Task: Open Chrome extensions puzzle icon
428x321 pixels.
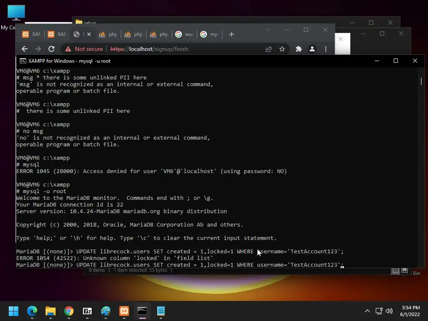Action: tap(298, 49)
